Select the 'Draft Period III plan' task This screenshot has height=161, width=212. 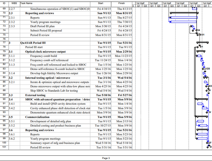tap(42, 26)
